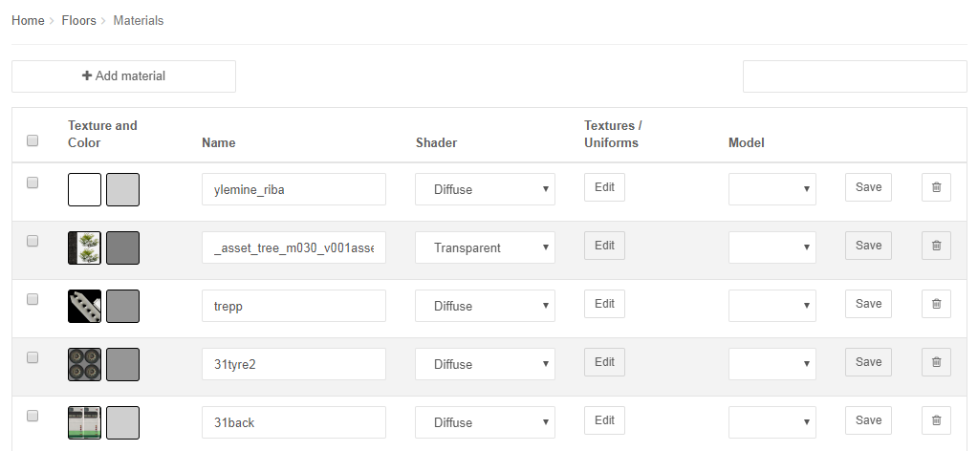Screen dimensions: 978x451
Task: Remove the 31tyre2 material with trash icon
Action: [936, 362]
